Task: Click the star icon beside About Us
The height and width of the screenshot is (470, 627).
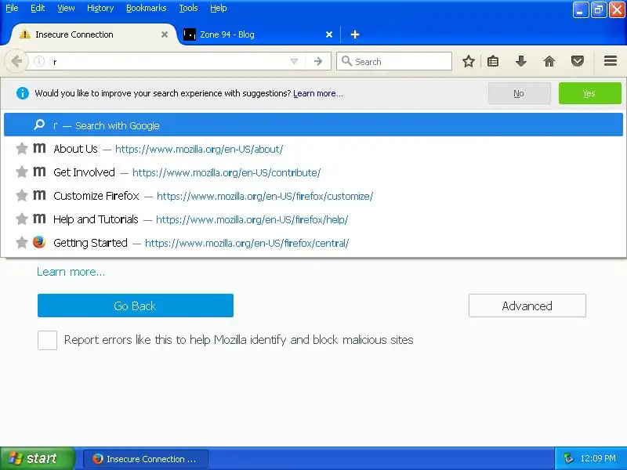Action: [22, 149]
